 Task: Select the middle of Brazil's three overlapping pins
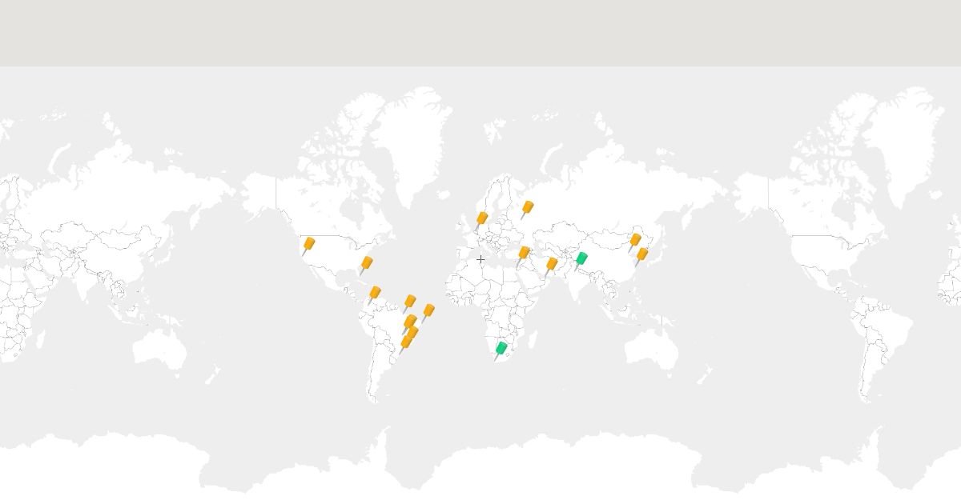coord(412,332)
